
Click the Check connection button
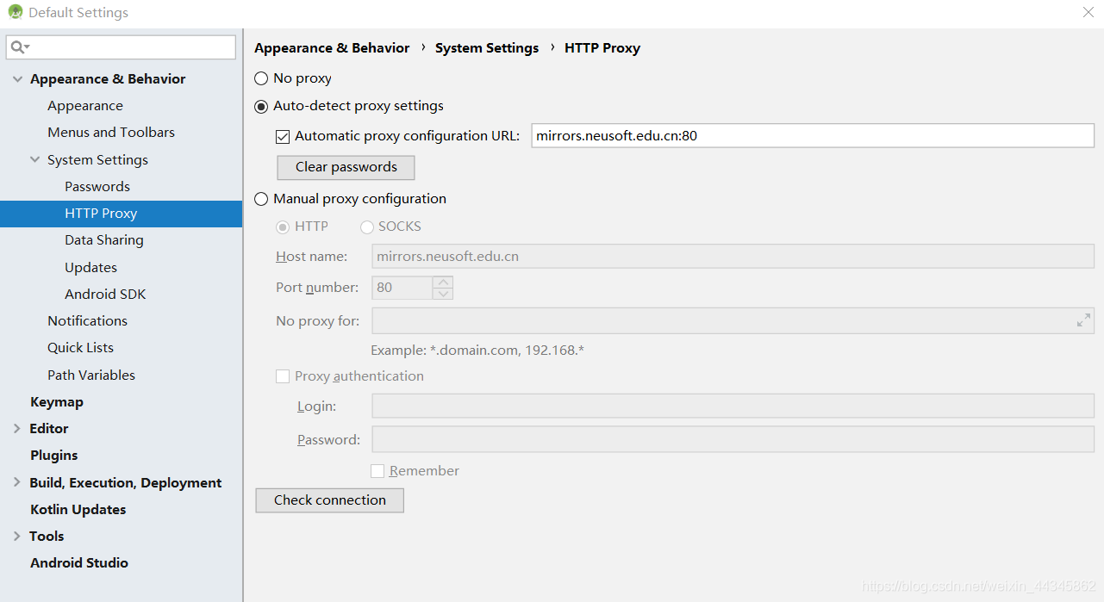330,500
